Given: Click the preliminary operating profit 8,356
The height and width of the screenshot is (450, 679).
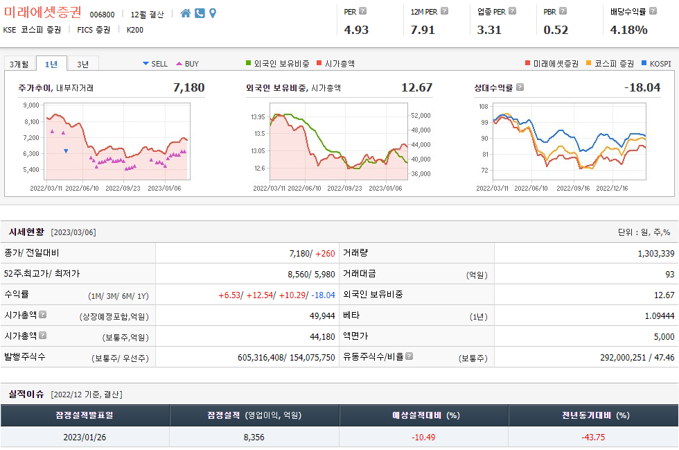Looking at the screenshot, I should (x=254, y=437).
